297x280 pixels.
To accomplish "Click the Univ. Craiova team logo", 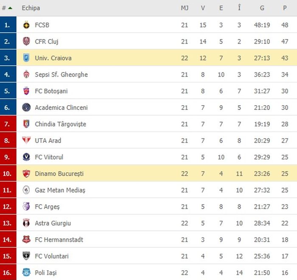I will point(26,58).
